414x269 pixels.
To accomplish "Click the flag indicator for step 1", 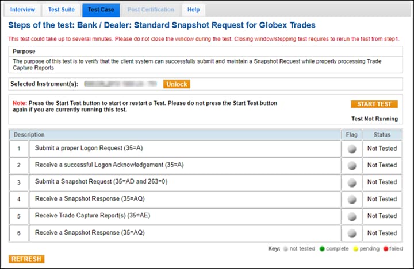I will [351, 149].
